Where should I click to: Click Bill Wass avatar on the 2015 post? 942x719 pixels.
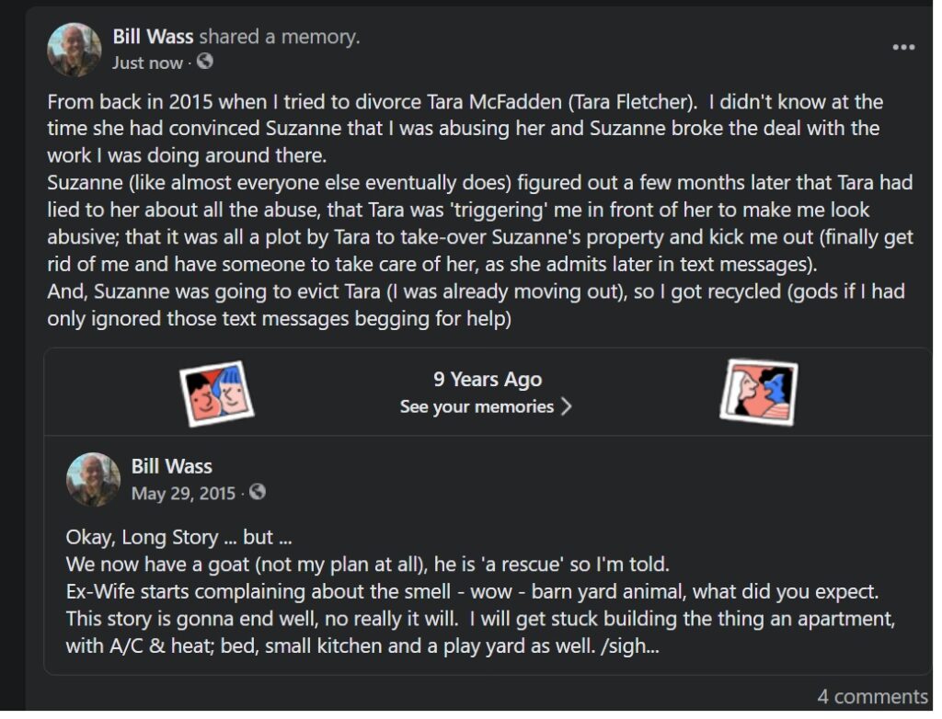[x=93, y=480]
